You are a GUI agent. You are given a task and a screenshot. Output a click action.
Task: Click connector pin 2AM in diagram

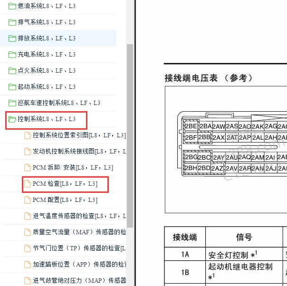click(258, 157)
